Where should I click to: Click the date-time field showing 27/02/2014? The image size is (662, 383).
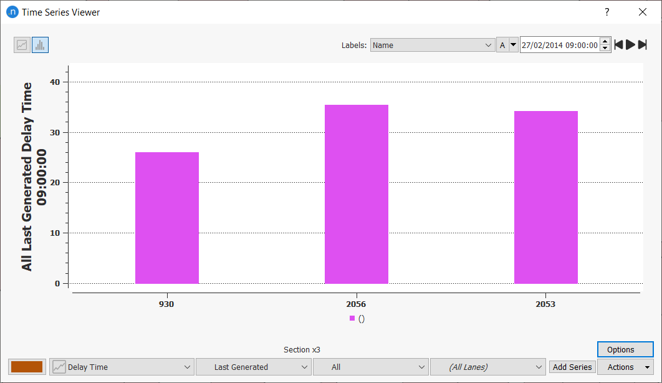[x=559, y=45]
